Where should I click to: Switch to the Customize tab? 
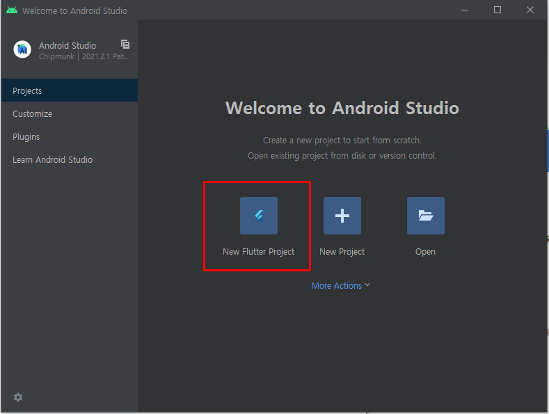[x=70, y=114]
